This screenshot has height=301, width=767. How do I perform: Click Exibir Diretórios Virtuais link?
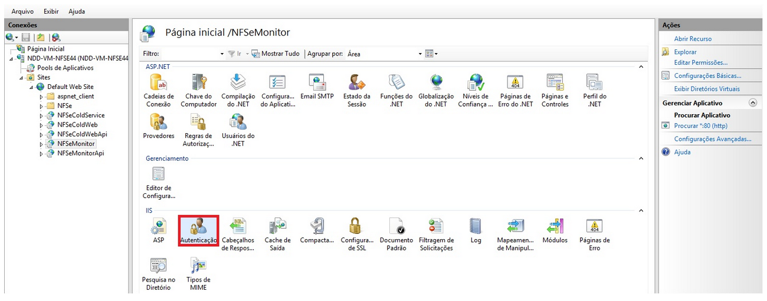[707, 89]
